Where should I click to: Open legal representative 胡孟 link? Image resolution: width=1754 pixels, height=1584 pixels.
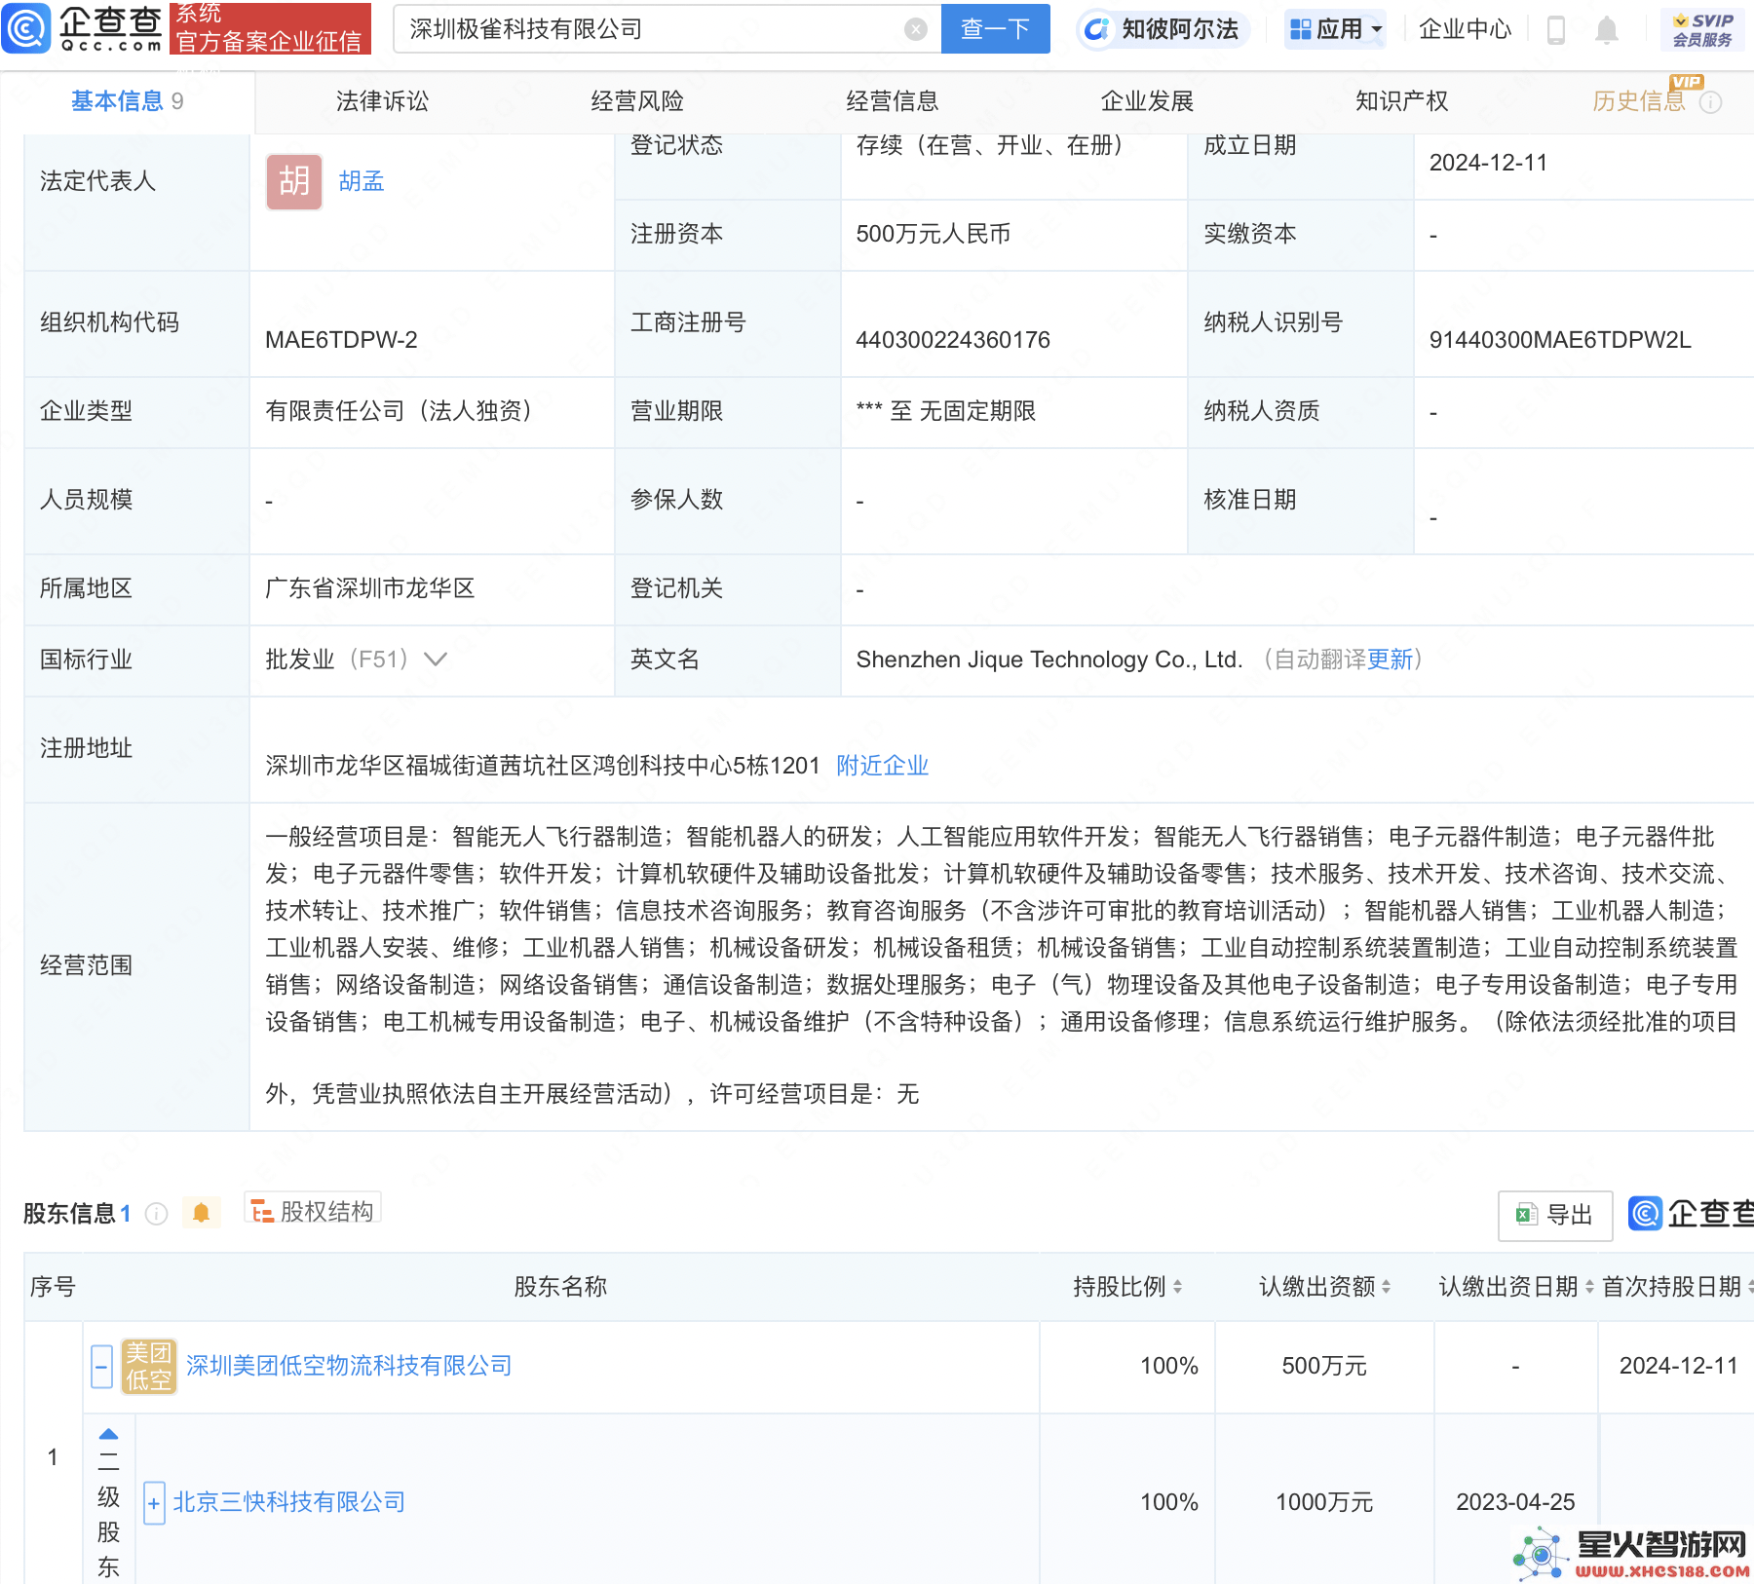tap(362, 181)
